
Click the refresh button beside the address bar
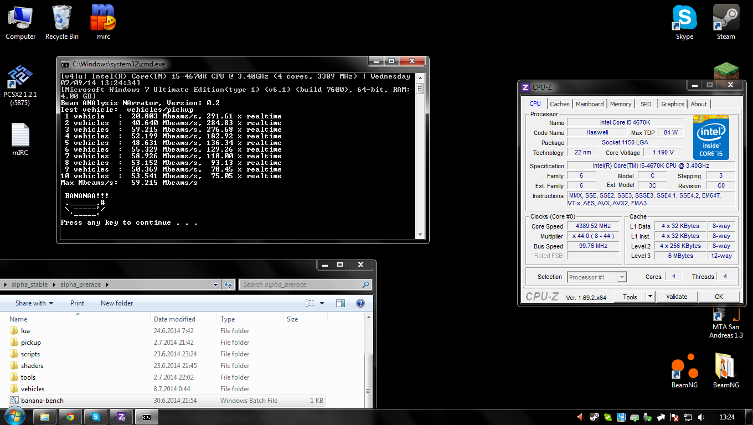(x=228, y=285)
